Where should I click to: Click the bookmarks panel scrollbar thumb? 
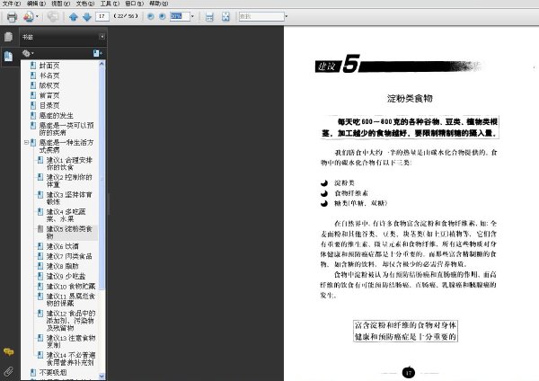point(102,177)
